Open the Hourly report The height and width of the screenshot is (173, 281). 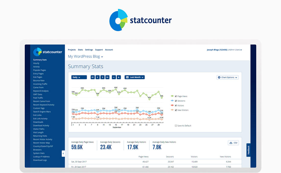coord(36,63)
